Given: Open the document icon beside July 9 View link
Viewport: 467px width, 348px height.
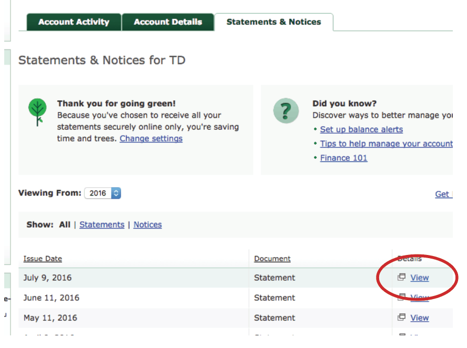Looking at the screenshot, I should point(401,278).
